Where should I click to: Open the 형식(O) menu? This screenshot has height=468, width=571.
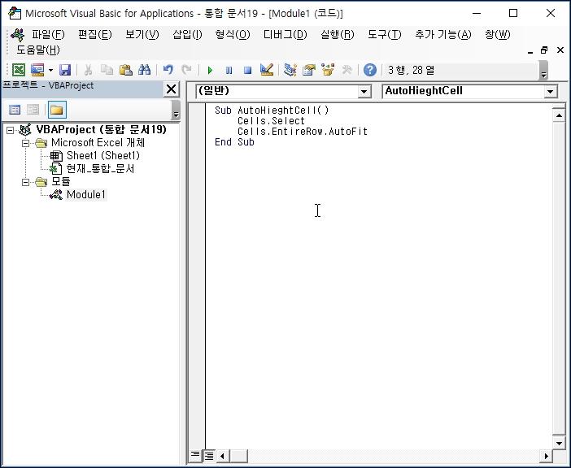coord(233,35)
